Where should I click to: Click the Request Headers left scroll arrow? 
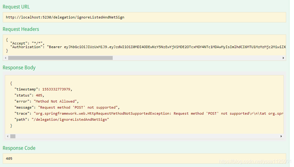pyautogui.click(x=5, y=58)
